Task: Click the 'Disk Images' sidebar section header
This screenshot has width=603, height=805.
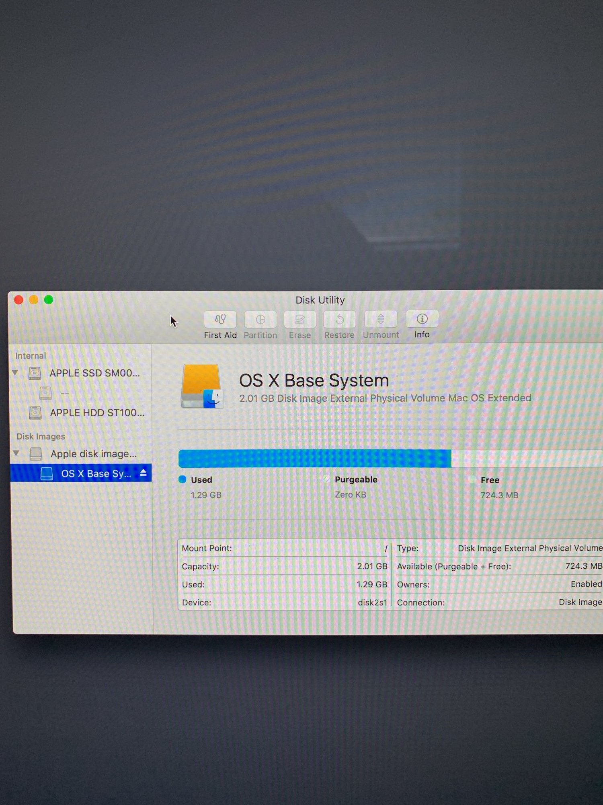Action: coord(41,436)
